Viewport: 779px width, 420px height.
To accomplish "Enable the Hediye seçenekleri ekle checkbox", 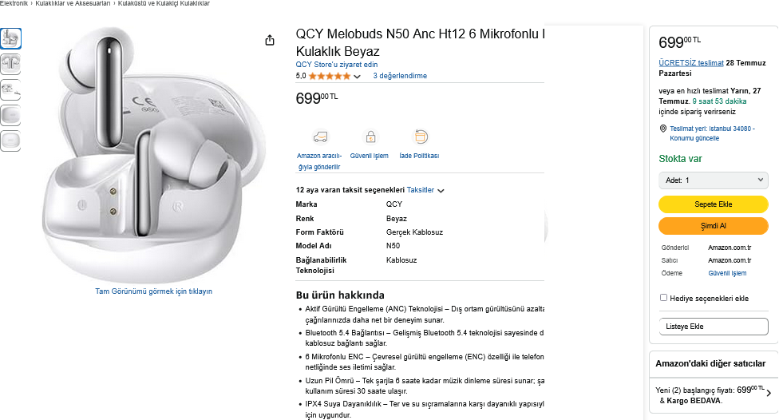I will (x=663, y=298).
